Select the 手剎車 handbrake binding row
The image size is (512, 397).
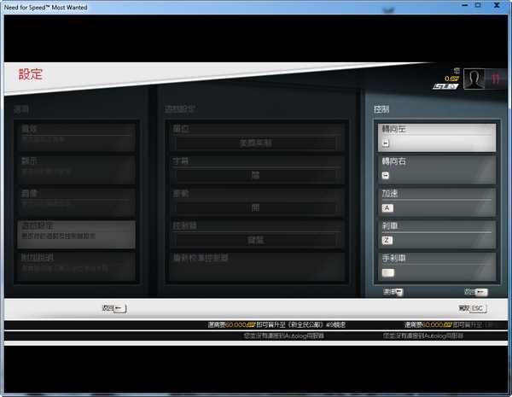(437, 266)
